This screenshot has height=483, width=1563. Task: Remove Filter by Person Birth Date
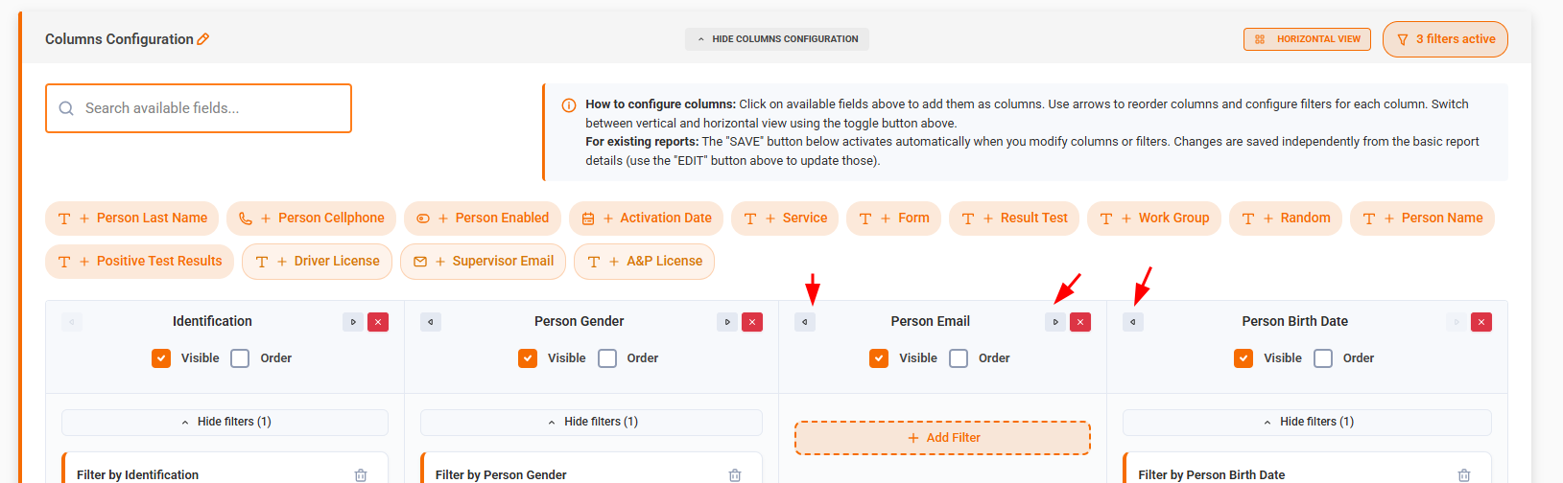(1464, 474)
